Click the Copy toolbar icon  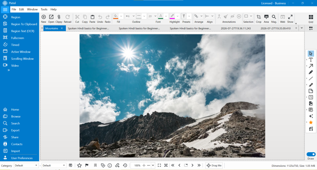tap(85, 19)
